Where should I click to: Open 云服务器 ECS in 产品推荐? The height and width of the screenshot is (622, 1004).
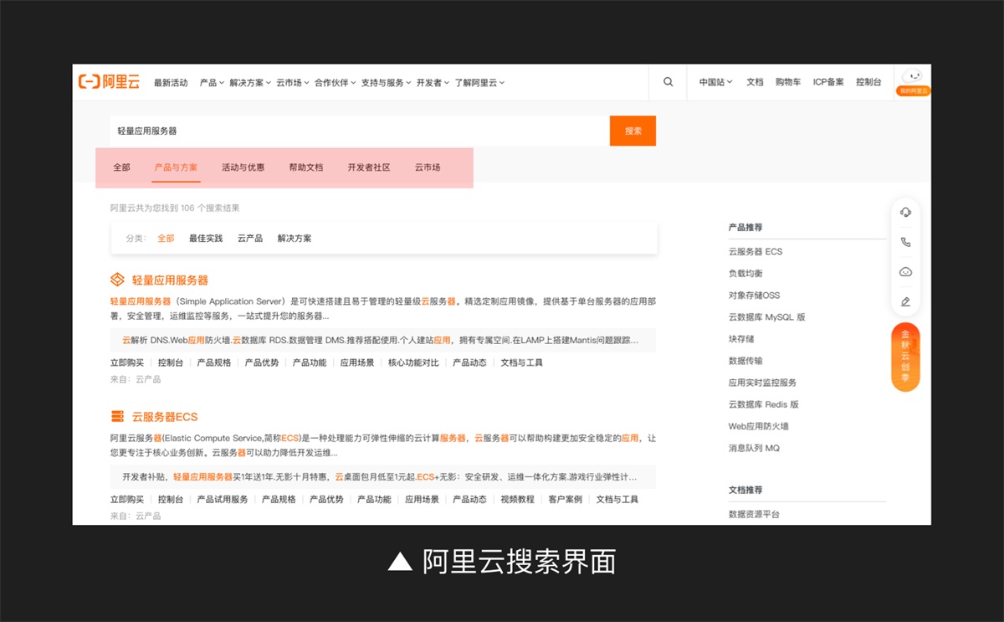click(756, 251)
